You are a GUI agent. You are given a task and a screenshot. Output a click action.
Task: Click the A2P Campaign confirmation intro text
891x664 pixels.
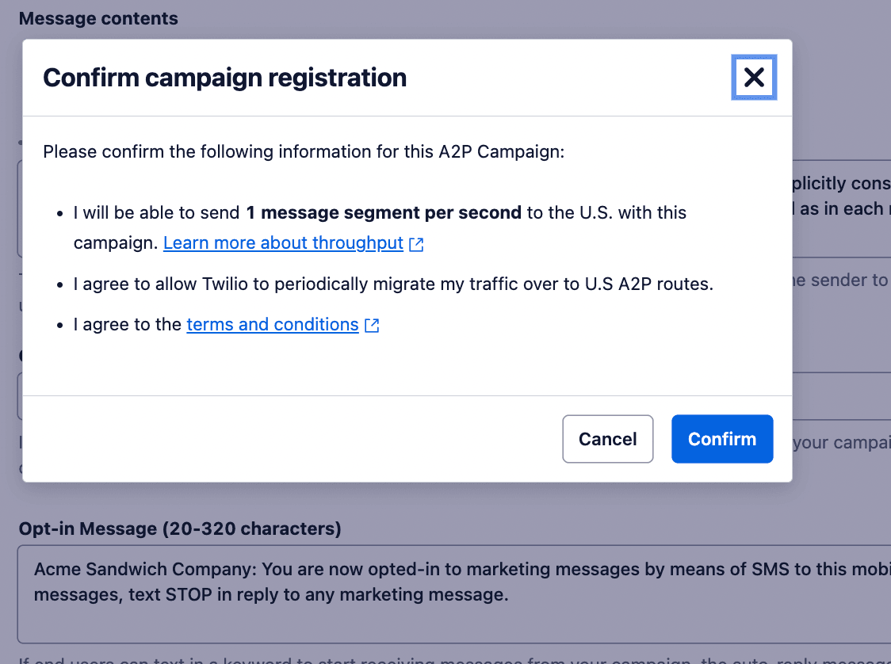click(x=304, y=151)
